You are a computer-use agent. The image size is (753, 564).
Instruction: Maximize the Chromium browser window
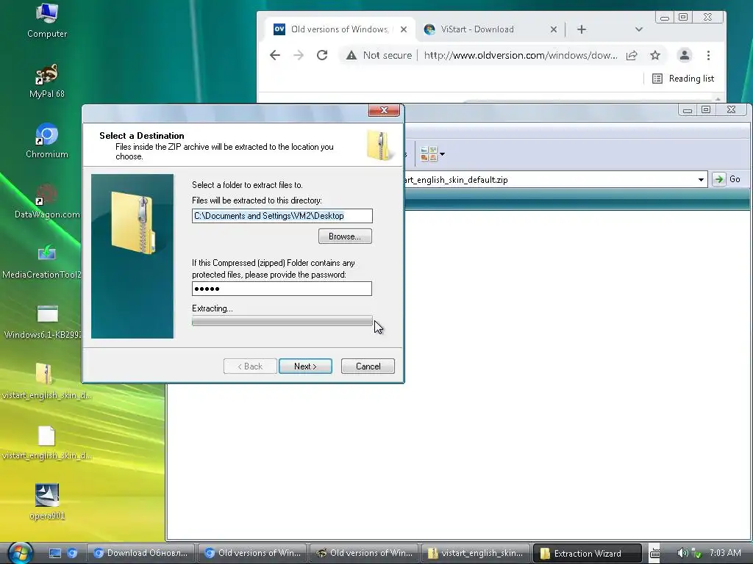(683, 18)
